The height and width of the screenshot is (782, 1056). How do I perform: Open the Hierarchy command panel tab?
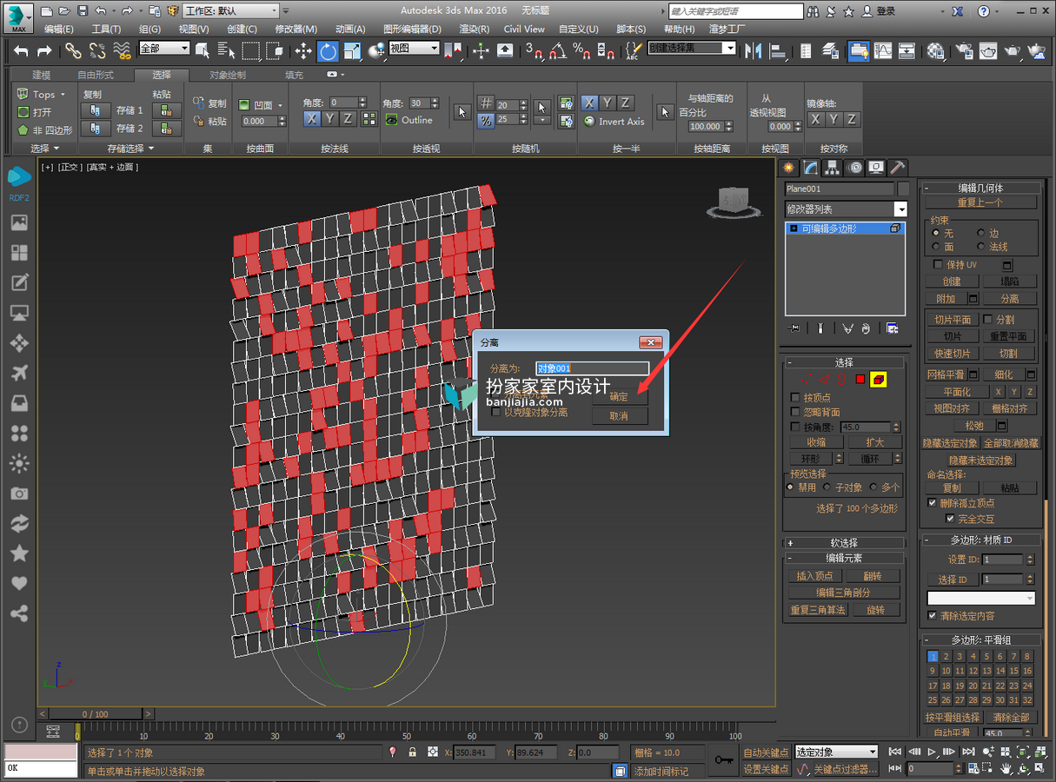click(833, 168)
